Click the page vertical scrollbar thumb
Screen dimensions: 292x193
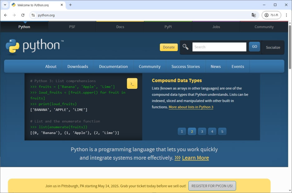click(290, 47)
